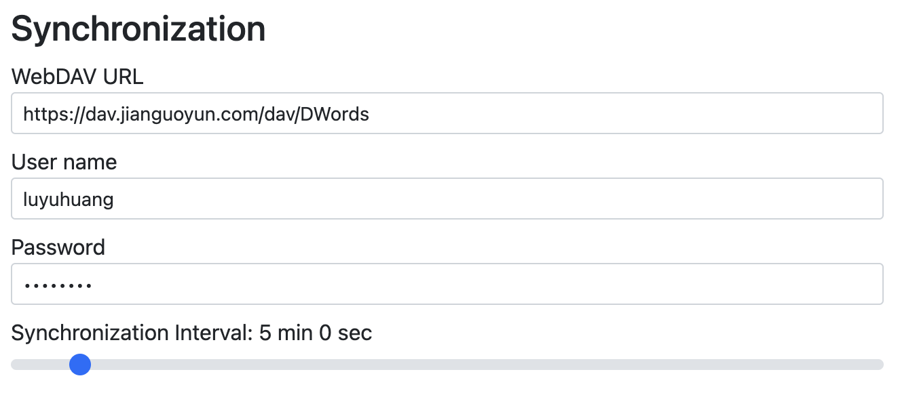The height and width of the screenshot is (393, 900).
Task: Focus the User name text box
Action: click(447, 199)
